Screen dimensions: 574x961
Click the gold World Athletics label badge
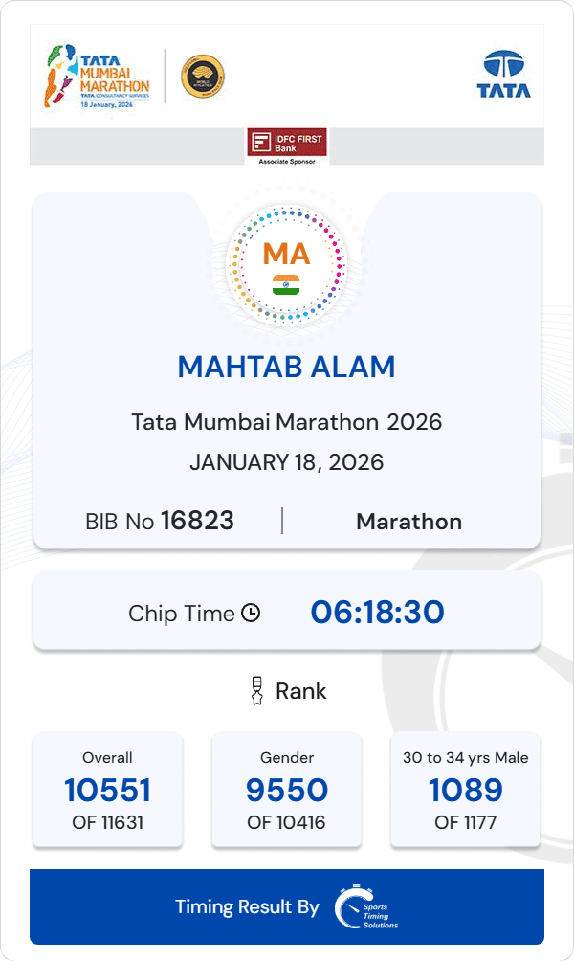tap(203, 78)
